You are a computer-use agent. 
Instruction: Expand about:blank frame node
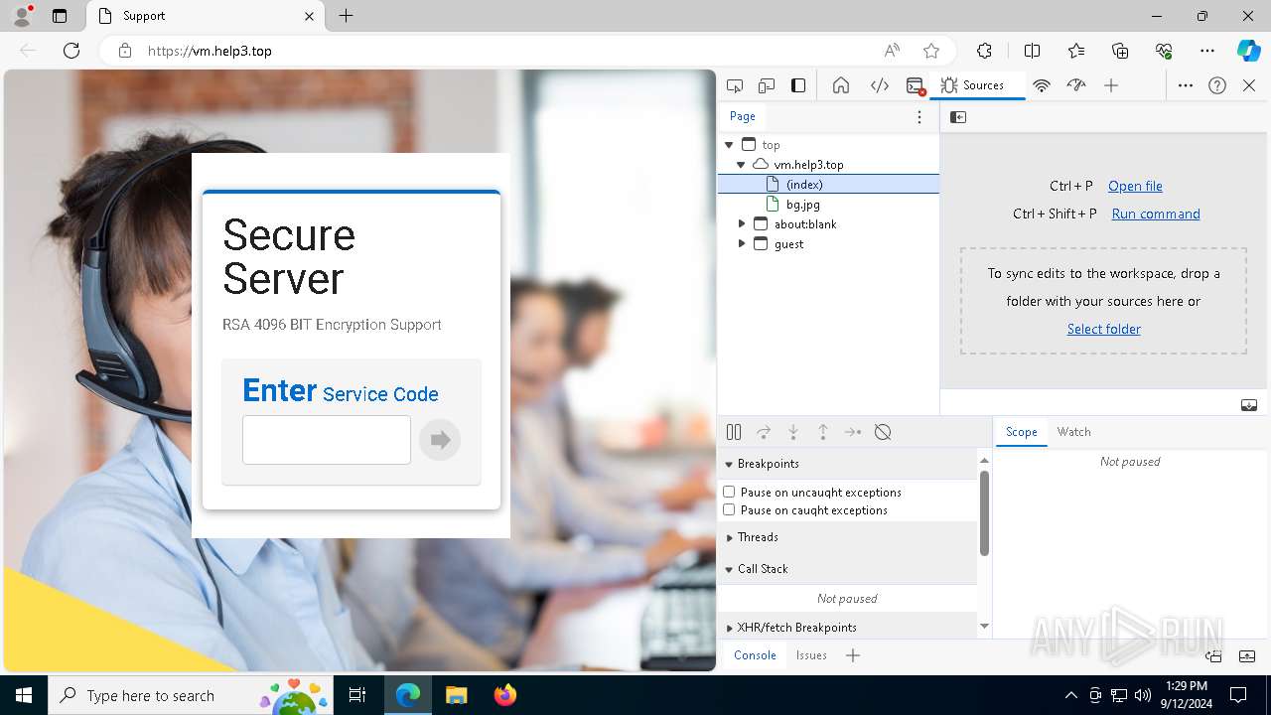pyautogui.click(x=742, y=224)
